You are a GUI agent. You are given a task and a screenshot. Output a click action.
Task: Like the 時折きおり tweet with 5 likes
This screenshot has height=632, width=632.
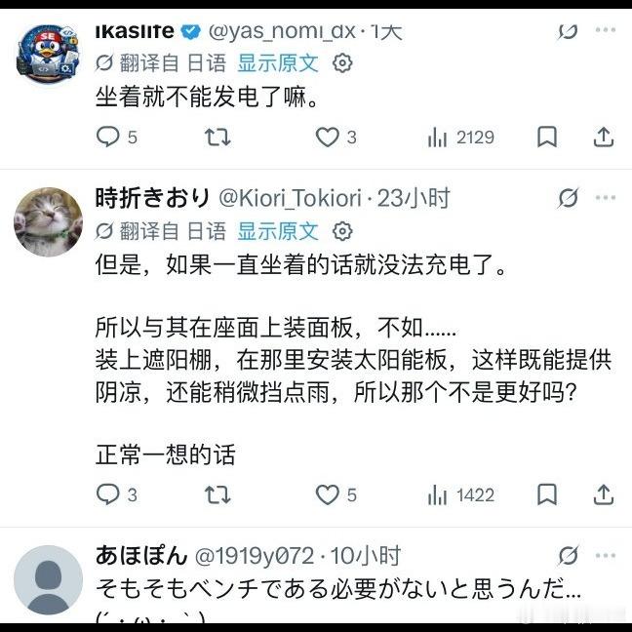[327, 495]
